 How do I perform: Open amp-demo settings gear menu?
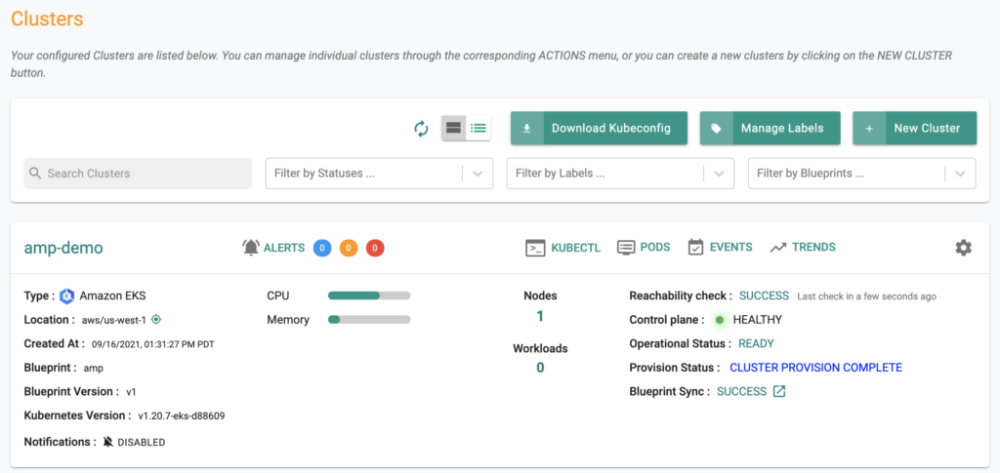pyautogui.click(x=963, y=248)
